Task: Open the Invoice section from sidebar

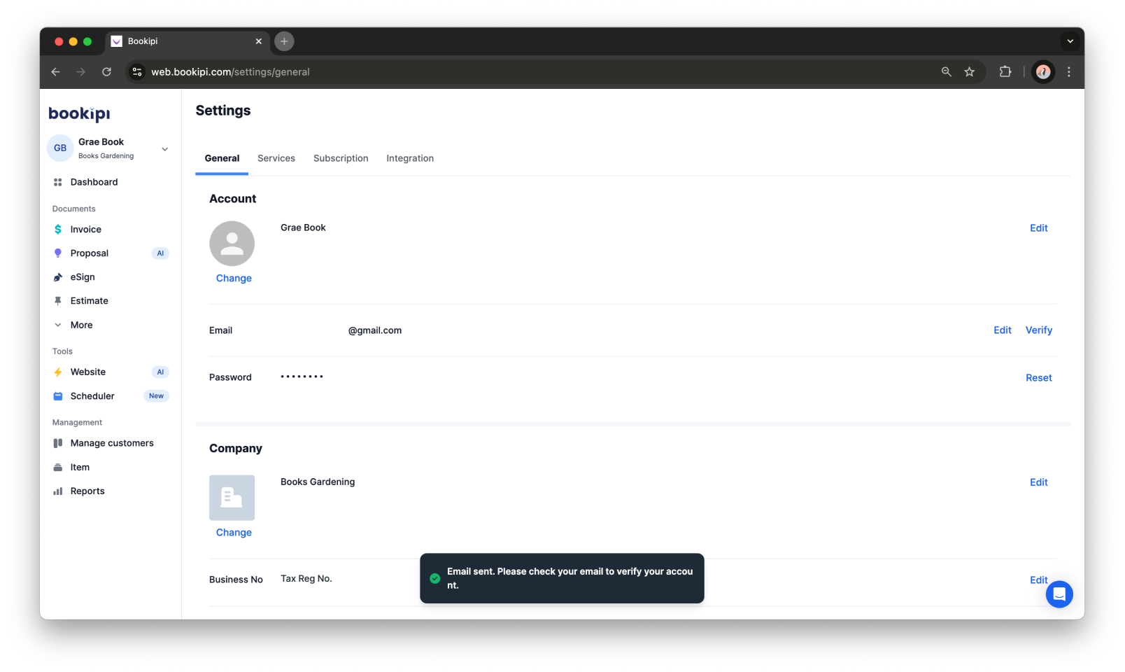Action: click(x=85, y=229)
